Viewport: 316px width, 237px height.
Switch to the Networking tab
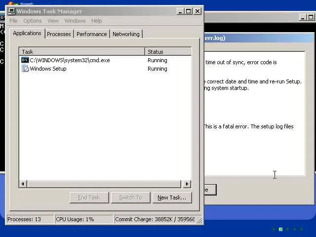click(x=126, y=34)
